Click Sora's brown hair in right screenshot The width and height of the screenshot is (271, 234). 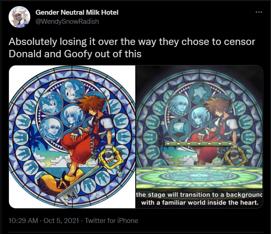click(x=218, y=105)
